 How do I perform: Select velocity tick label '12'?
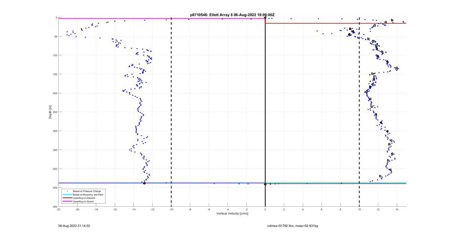tap(378, 209)
